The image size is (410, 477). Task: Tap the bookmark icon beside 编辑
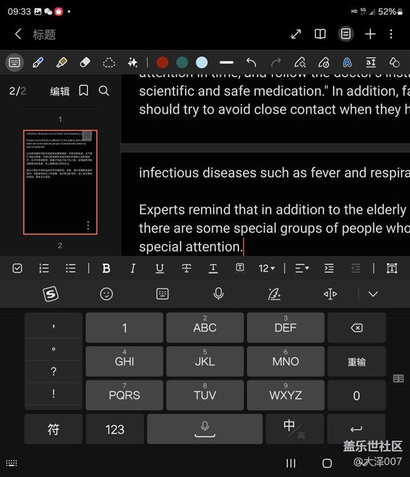pos(84,91)
